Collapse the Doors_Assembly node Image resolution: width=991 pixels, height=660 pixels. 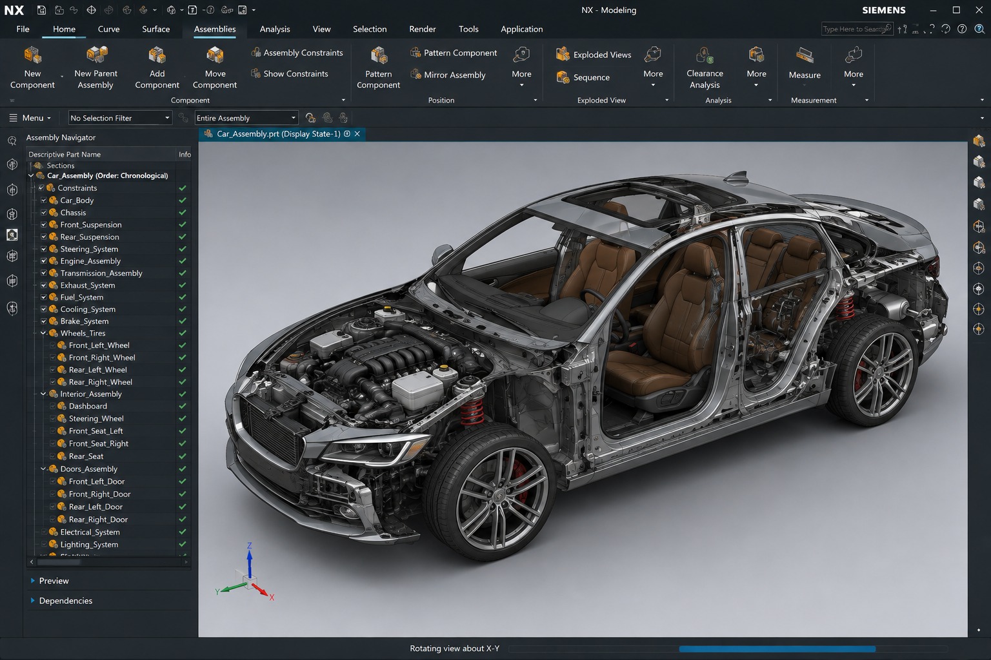pyautogui.click(x=43, y=469)
